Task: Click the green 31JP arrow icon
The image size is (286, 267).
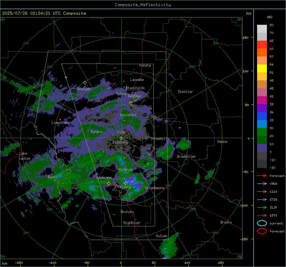Action: point(262,207)
